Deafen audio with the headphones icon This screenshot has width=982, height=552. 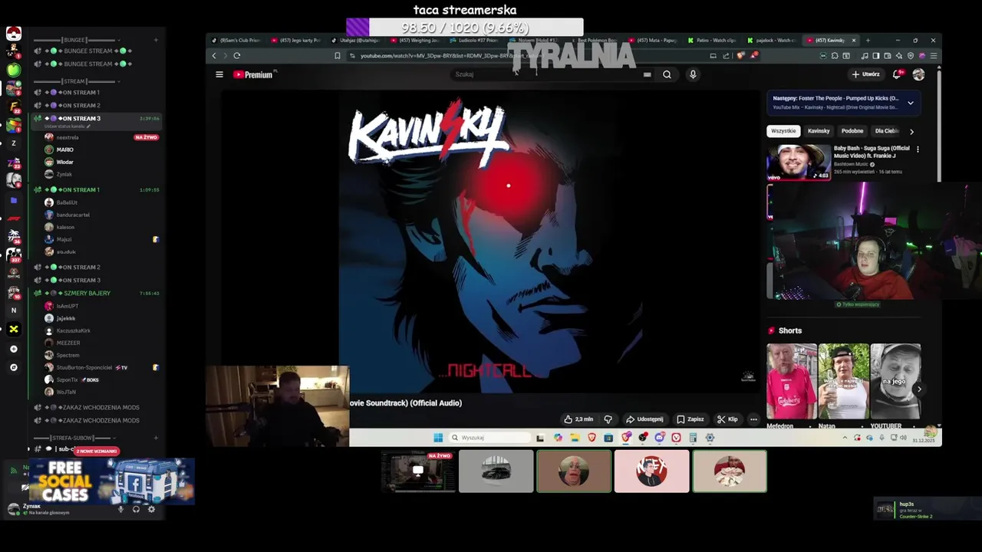(x=136, y=509)
